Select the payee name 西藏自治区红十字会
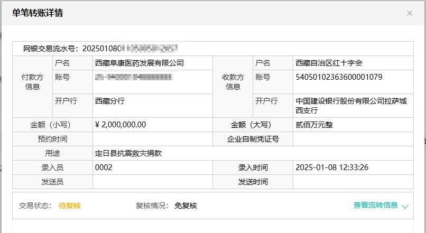The image size is (426, 233). tap(329, 63)
